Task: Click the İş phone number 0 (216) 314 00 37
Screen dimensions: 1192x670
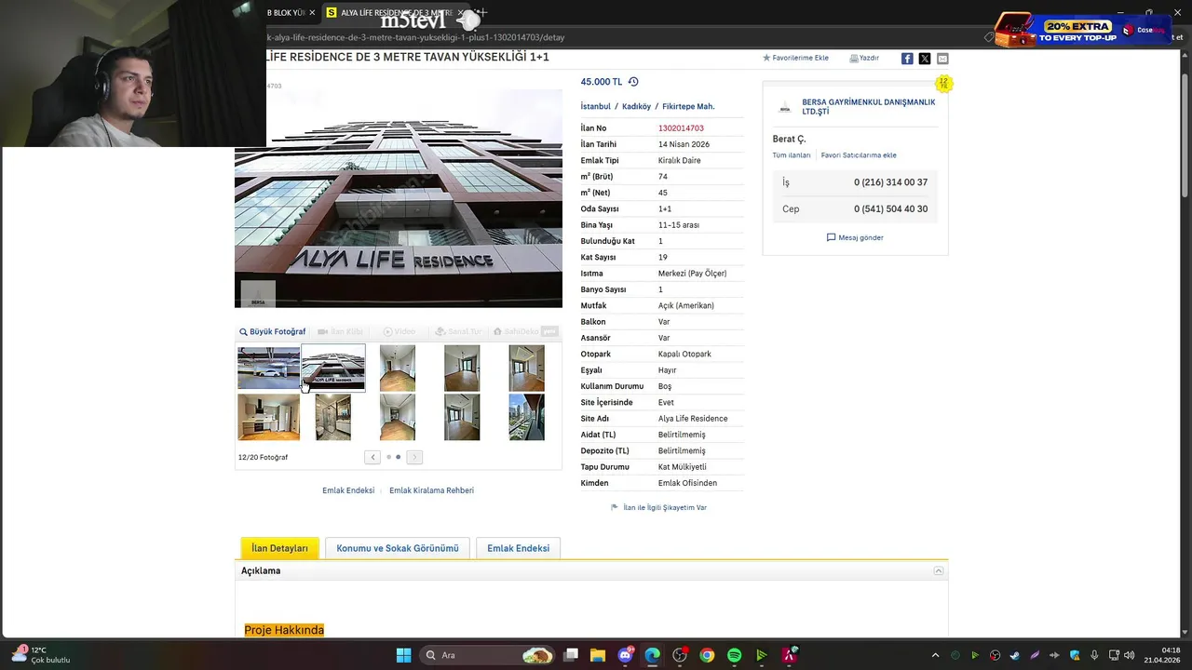Action: pos(890,182)
